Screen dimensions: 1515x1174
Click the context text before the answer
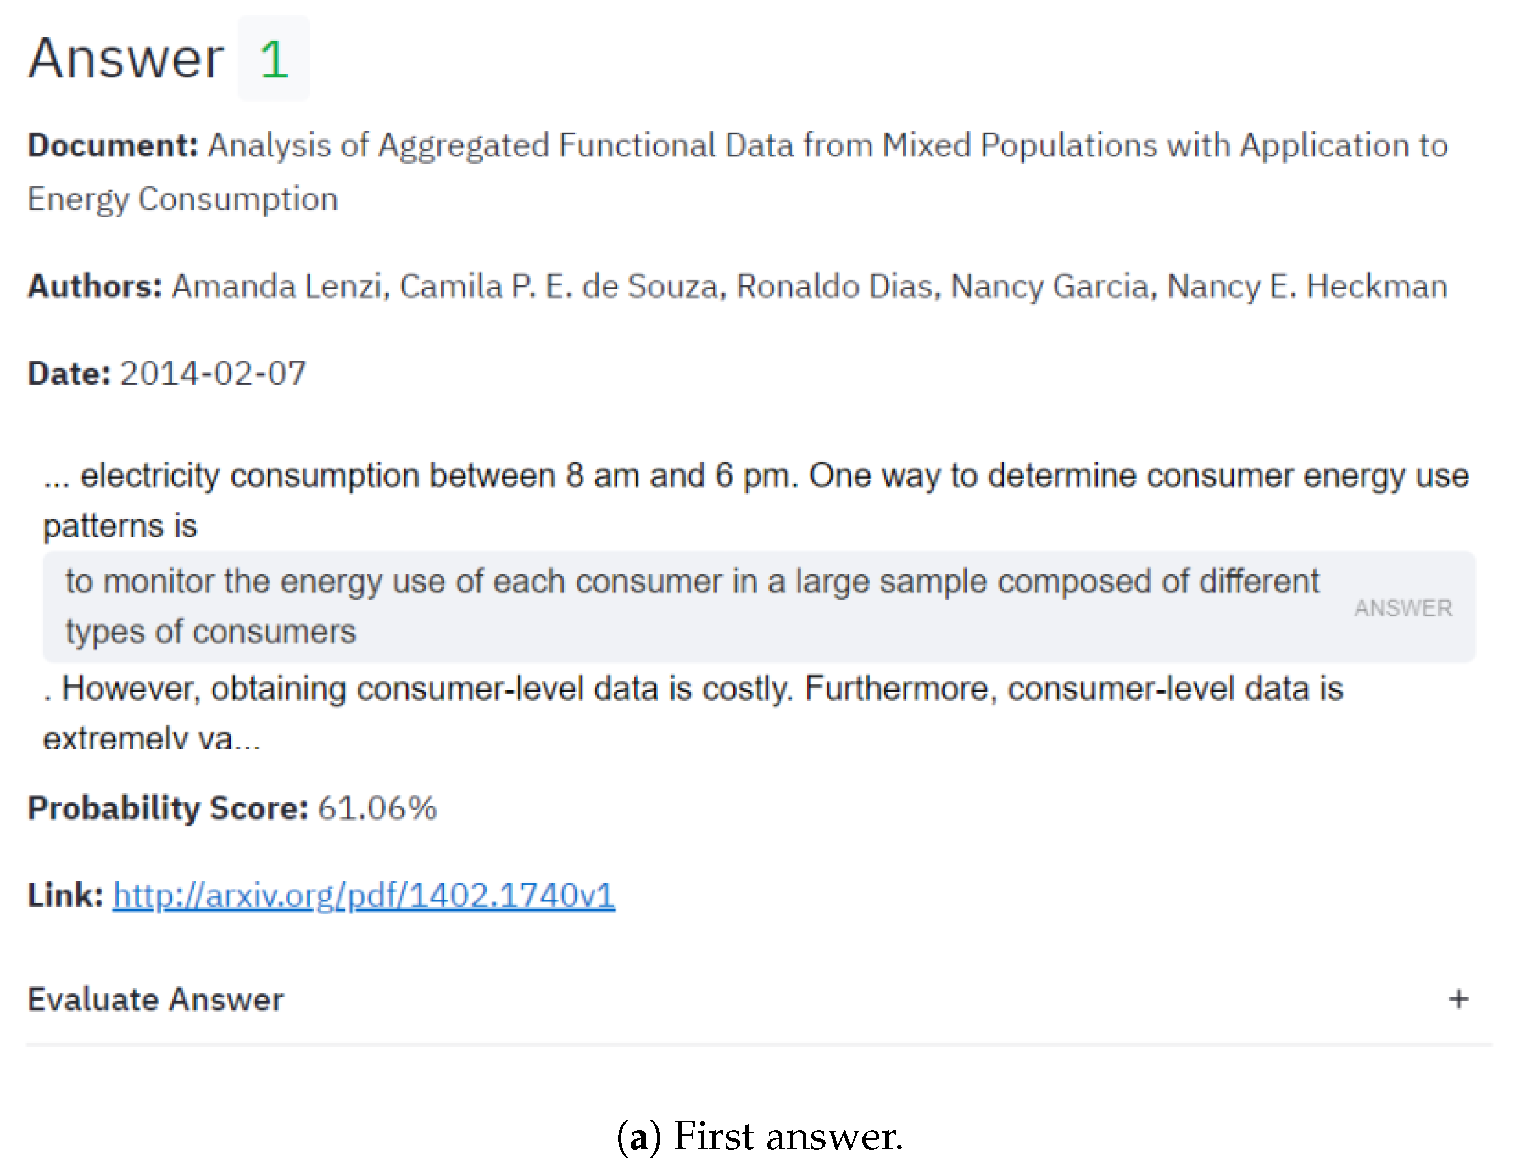click(755, 476)
